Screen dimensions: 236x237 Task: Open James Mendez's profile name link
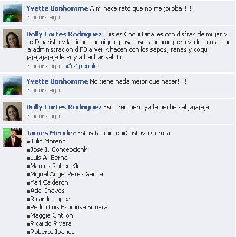51,133
